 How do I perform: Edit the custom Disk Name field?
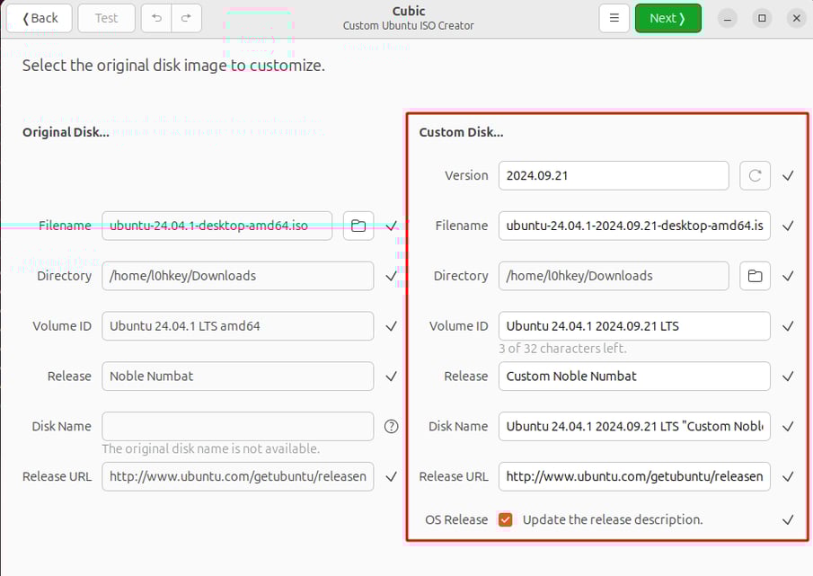pos(634,427)
